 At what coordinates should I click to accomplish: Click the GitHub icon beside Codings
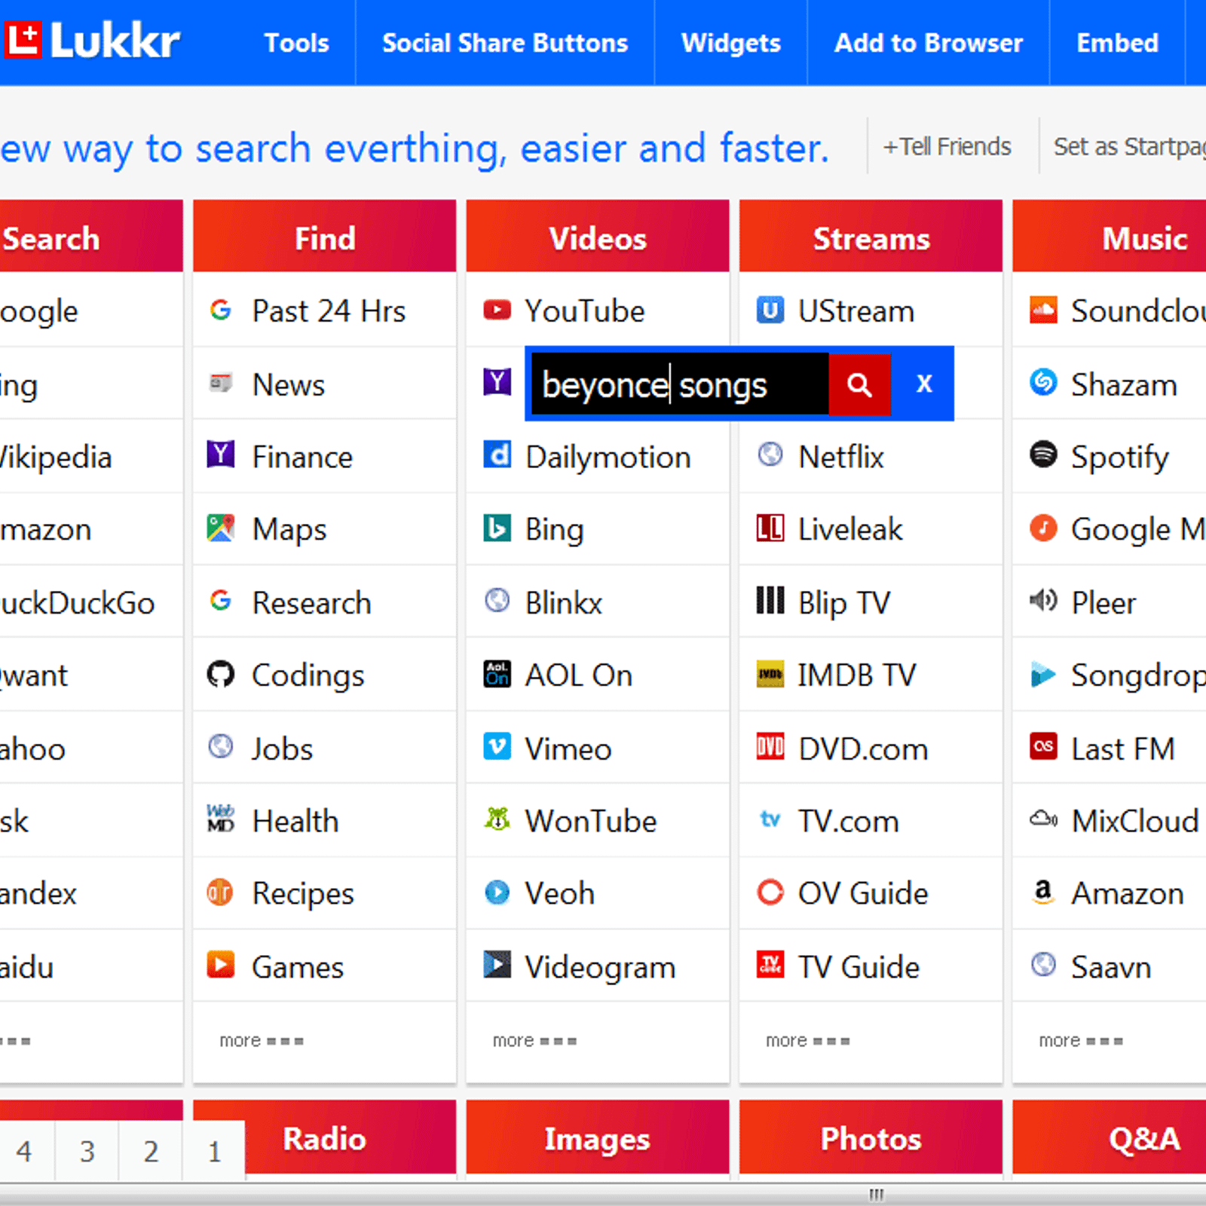pyautogui.click(x=220, y=674)
